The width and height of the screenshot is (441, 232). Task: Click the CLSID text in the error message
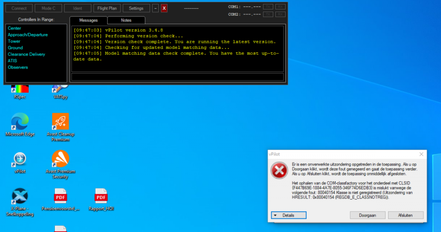332,188
